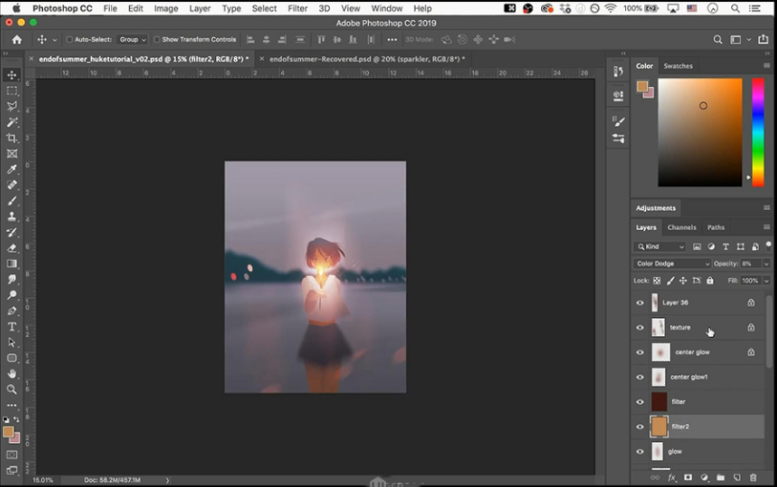Viewport: 777px width, 487px height.
Task: Switch to the Channels tab
Action: pyautogui.click(x=681, y=227)
